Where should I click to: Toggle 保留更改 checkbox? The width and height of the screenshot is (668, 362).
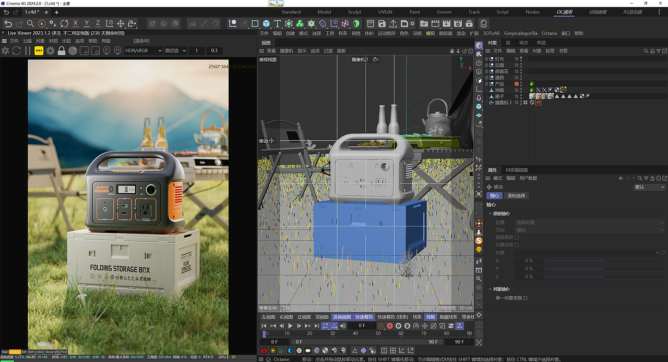tap(517, 238)
